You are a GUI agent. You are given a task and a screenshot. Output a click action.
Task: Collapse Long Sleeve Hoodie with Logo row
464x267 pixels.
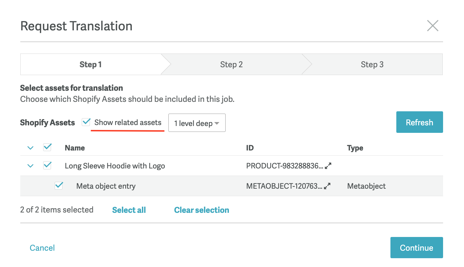click(x=30, y=166)
